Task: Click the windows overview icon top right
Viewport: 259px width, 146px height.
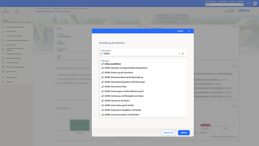Action: click(x=248, y=4)
